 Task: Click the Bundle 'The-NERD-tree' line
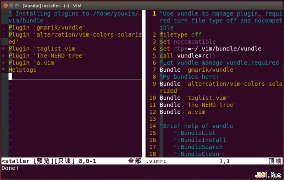[x=198, y=105]
